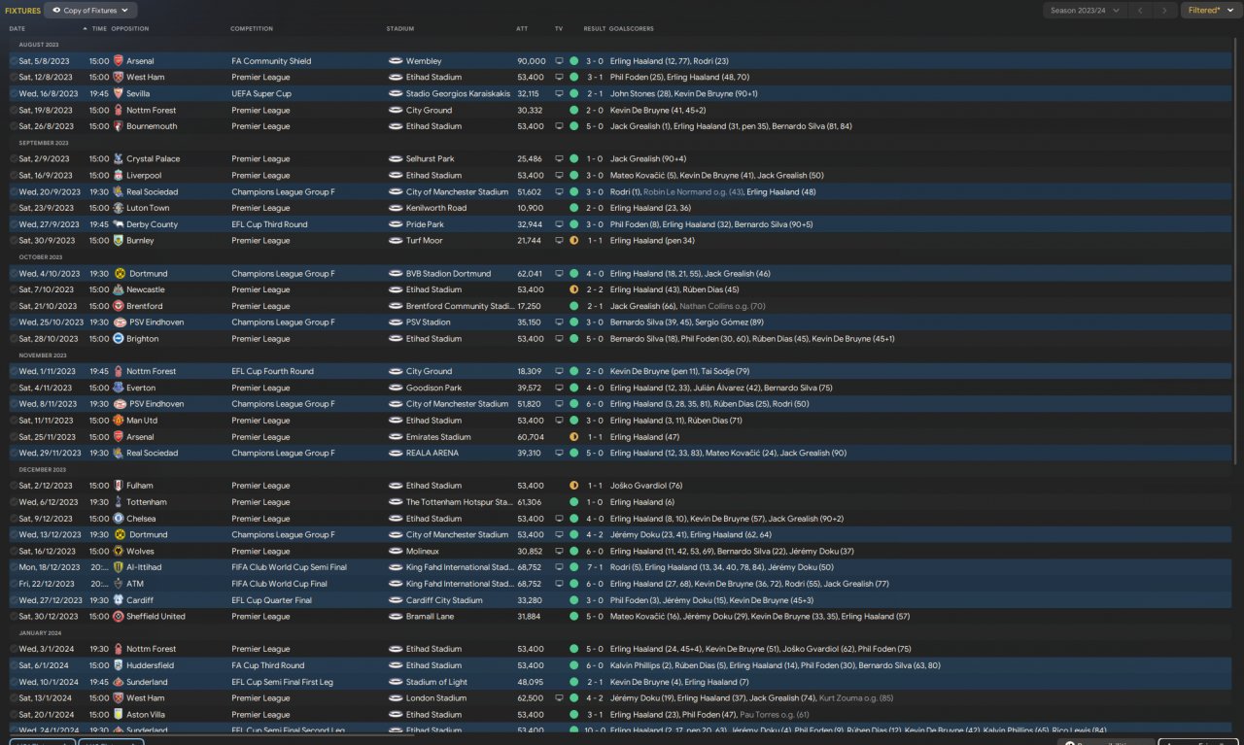Sort by the Competition column header
1244x745 pixels.
pyautogui.click(x=252, y=29)
